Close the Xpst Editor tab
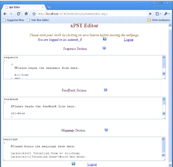Viewport: 173px width, 167px height. click(x=43, y=7)
